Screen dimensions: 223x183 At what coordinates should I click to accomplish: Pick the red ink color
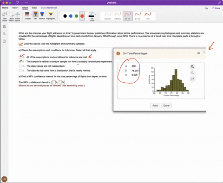coord(82,16)
